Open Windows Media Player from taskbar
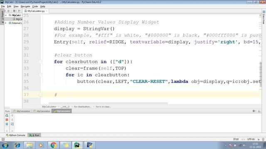The width and height of the screenshot is (266, 149). pos(41,145)
